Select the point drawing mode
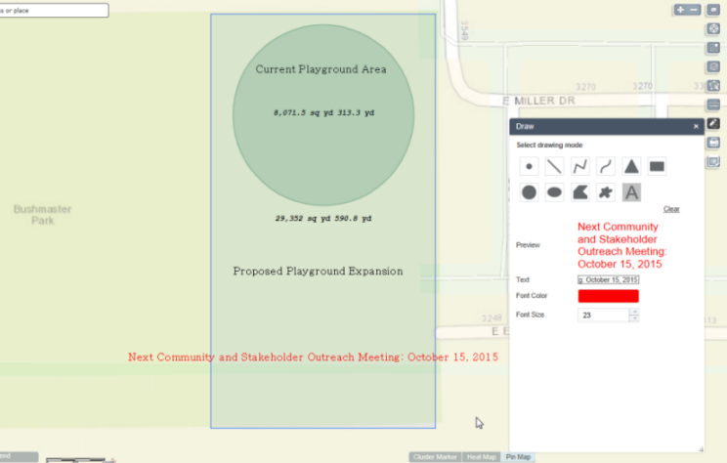This screenshot has height=463, width=727. click(x=529, y=167)
